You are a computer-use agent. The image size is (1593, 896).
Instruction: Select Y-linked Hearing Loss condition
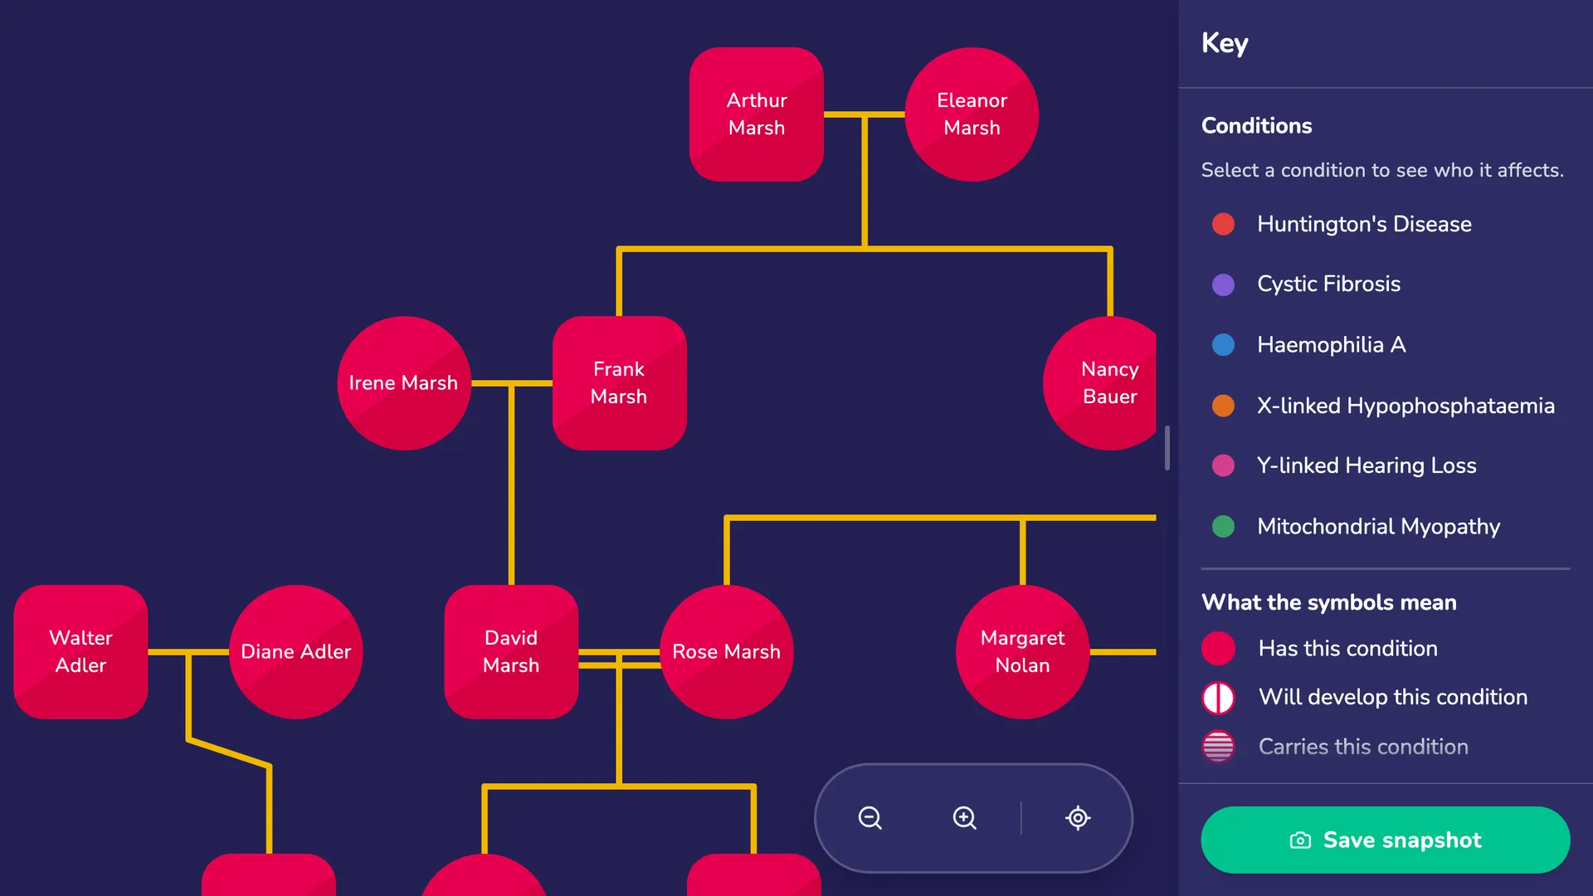pos(1385,465)
